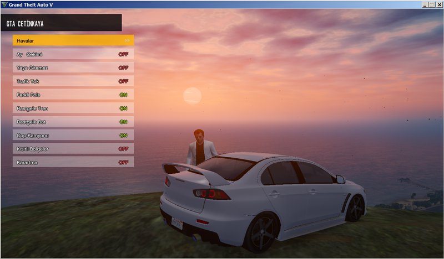Screen dimensions: 444x259
Task: Turn off Rastgele Tren
Action: click(73, 108)
